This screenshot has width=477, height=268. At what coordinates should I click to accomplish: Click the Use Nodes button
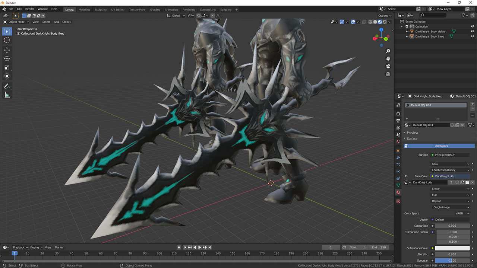[x=439, y=146]
